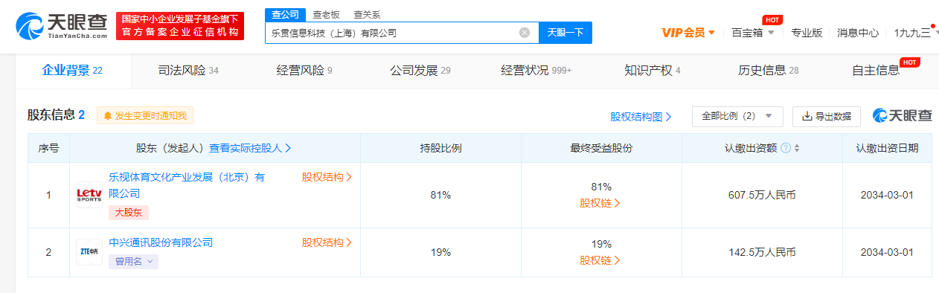This screenshot has width=939, height=293.
Task: Expand the VIP会员 menu
Action: pyautogui.click(x=688, y=33)
